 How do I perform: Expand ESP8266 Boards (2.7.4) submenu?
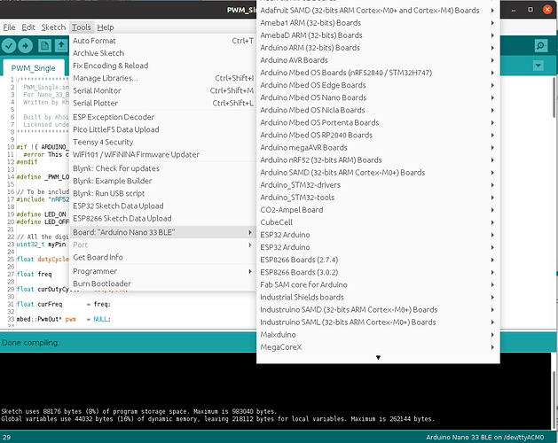click(x=378, y=260)
